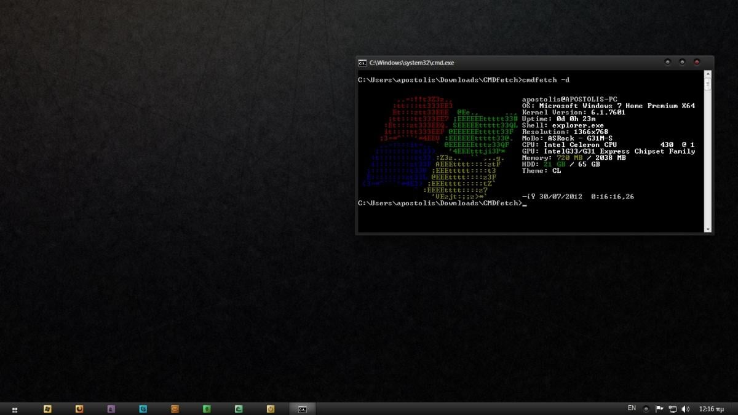Image resolution: width=738 pixels, height=415 pixels.
Task: Click the cmd scrollbar up arrow
Action: pos(708,74)
